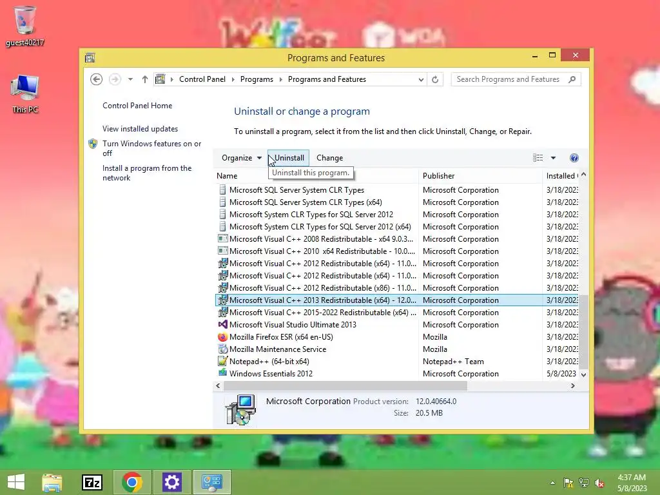This screenshot has width=660, height=495.
Task: Open Control Panel Home link
Action: coord(137,106)
